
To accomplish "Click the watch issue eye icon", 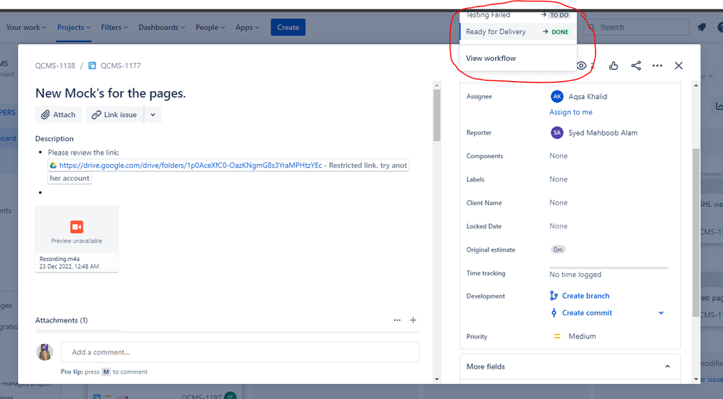I will (581, 66).
